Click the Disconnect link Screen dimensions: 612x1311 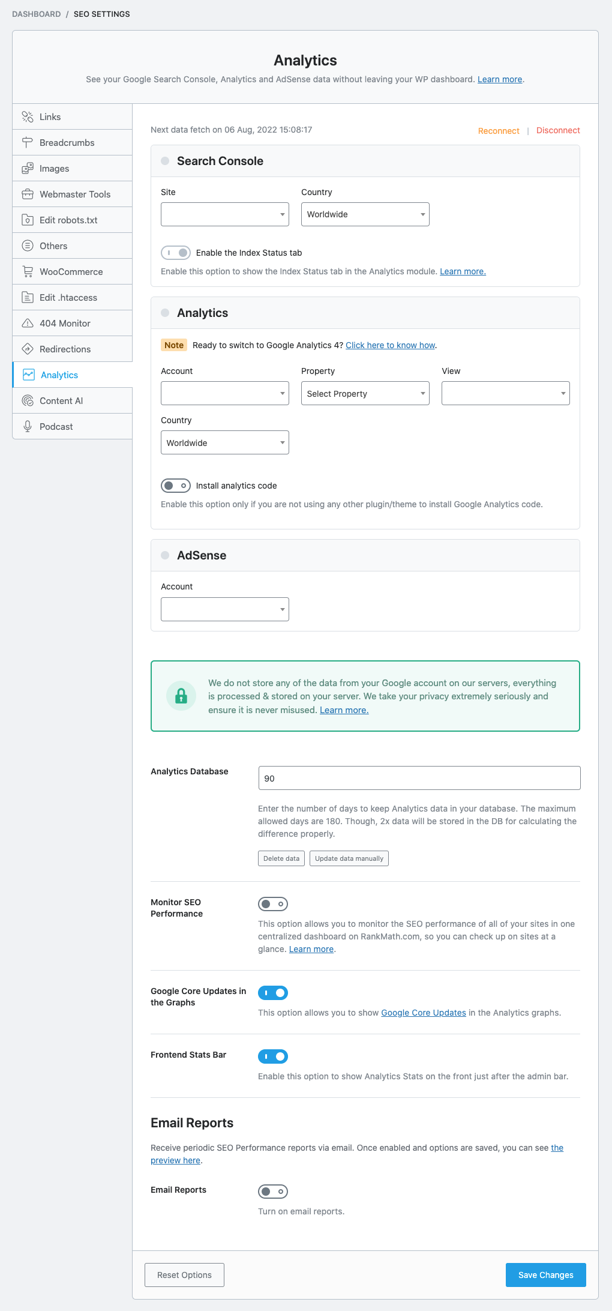click(x=558, y=130)
